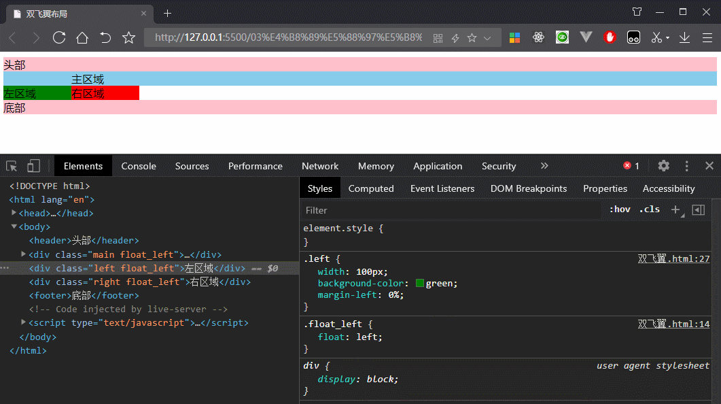Open source link 双飞翼.html:14

point(673,324)
